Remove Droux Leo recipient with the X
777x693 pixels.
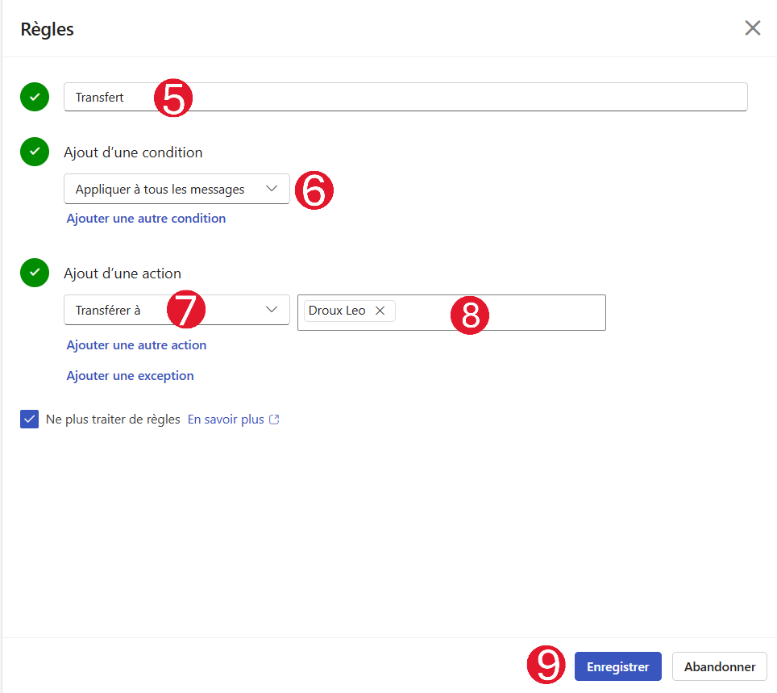pyautogui.click(x=380, y=311)
